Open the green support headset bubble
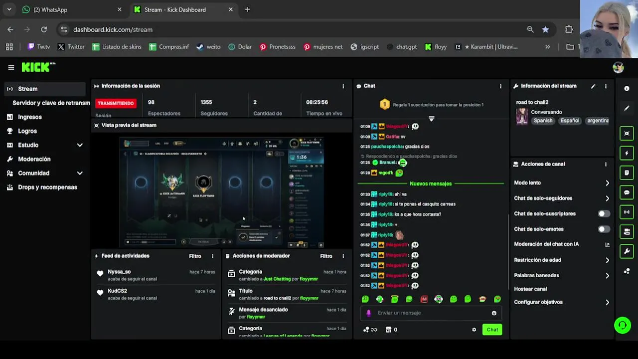 click(x=623, y=326)
